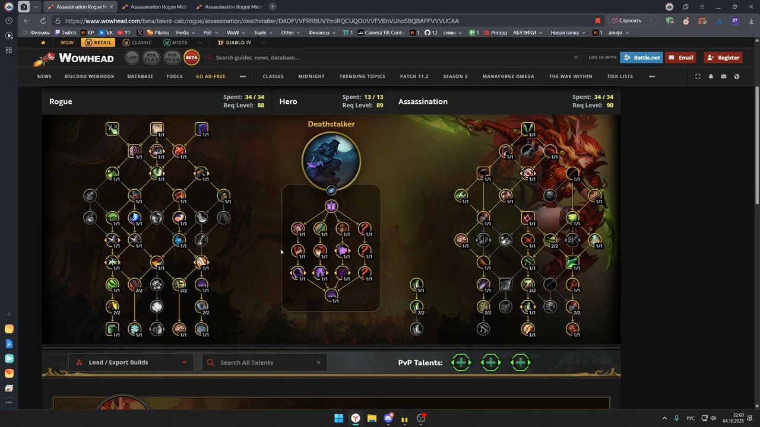Viewport: 760px width, 427px height.
Task: Select the BETA version circular badge
Action: [192, 58]
